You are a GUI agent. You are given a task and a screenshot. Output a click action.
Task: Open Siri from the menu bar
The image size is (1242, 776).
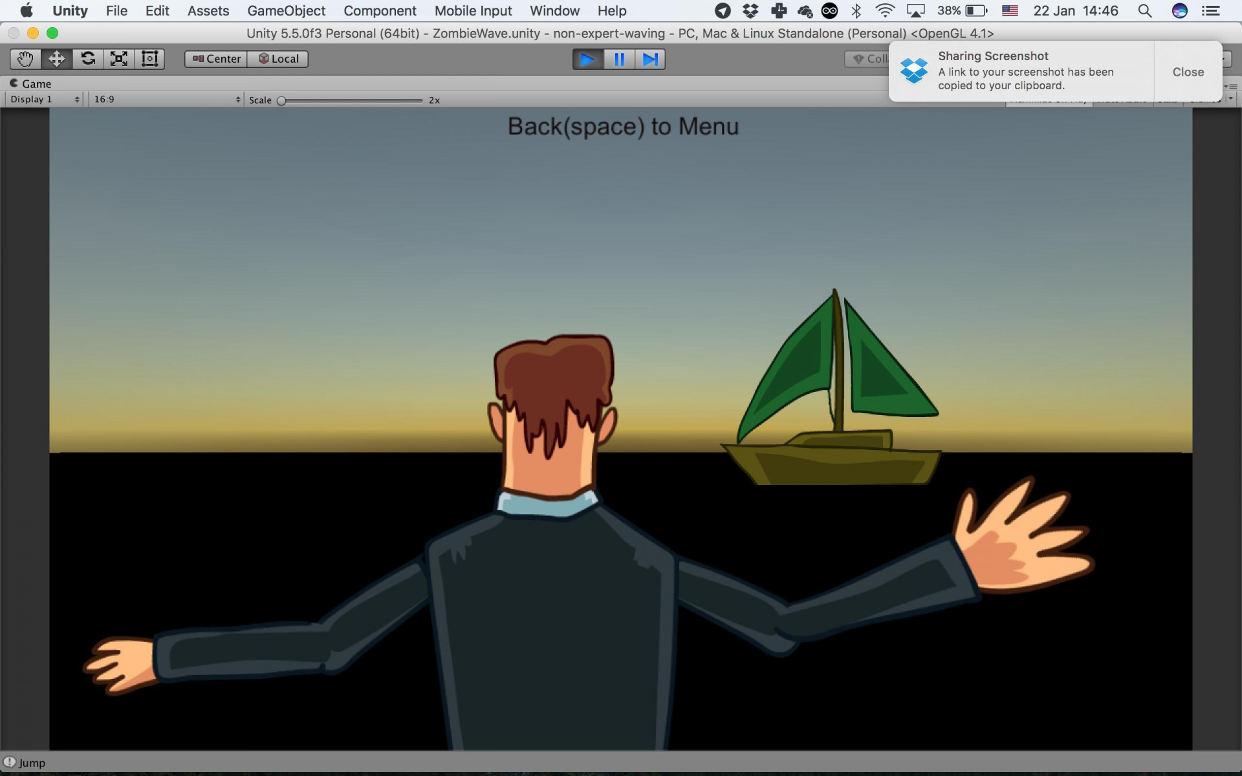tap(1179, 11)
